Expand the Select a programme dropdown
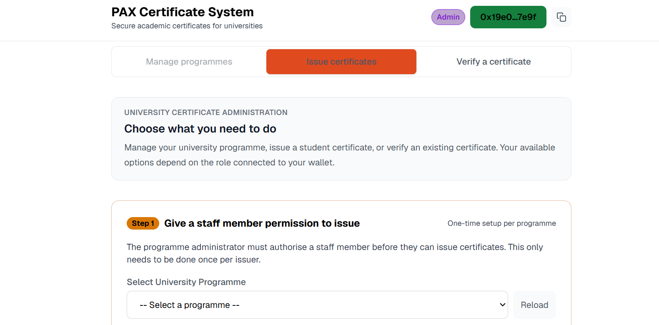The height and width of the screenshot is (325, 659). point(317,305)
